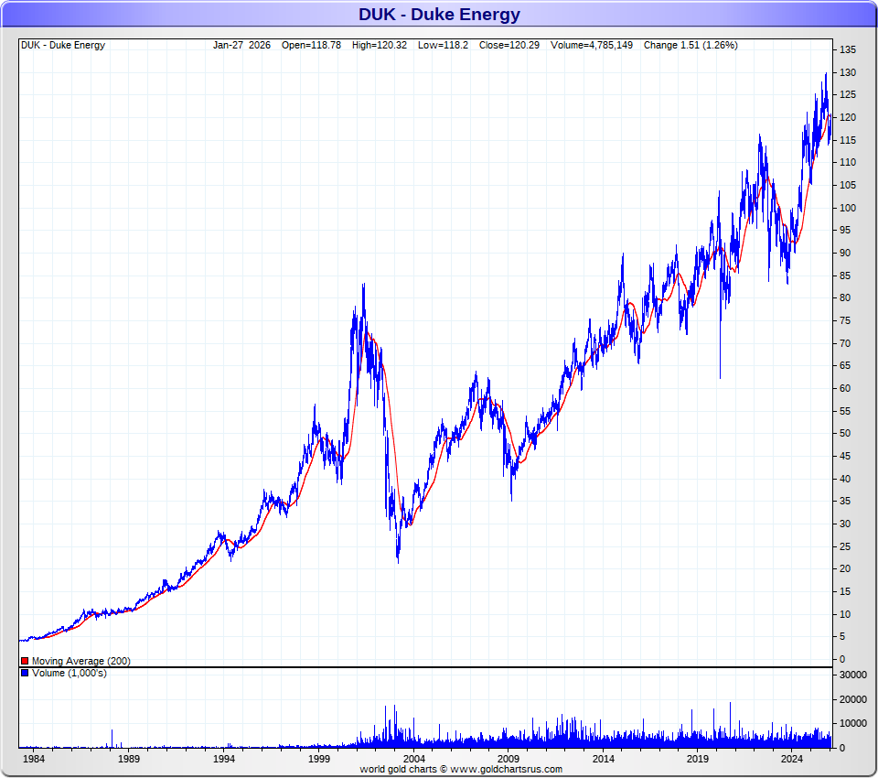Image resolution: width=878 pixels, height=778 pixels.
Task: Click the red Moving Average legend swatch
Action: [25, 661]
